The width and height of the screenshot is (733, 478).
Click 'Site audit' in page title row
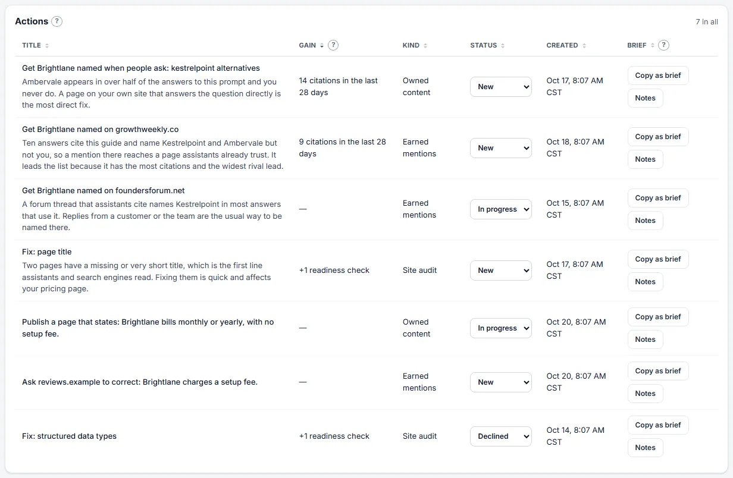point(420,271)
